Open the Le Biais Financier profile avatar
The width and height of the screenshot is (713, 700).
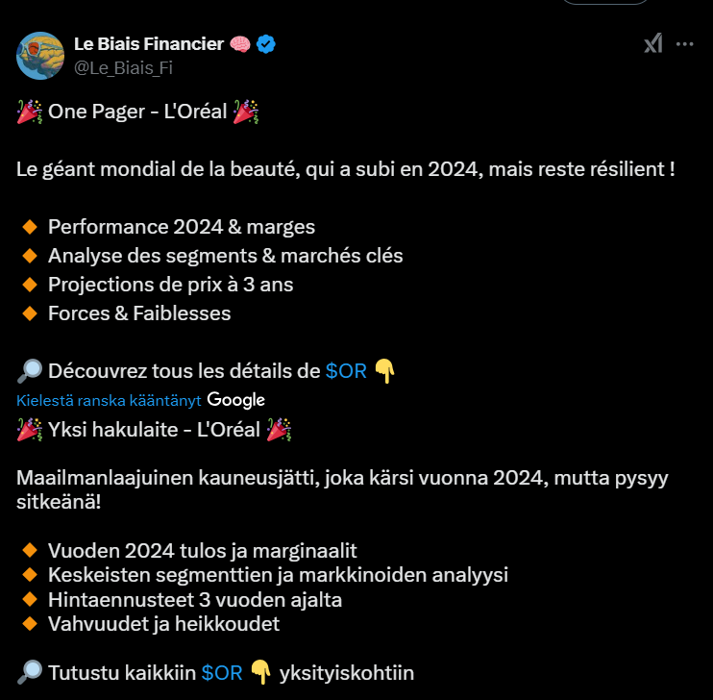(40, 55)
